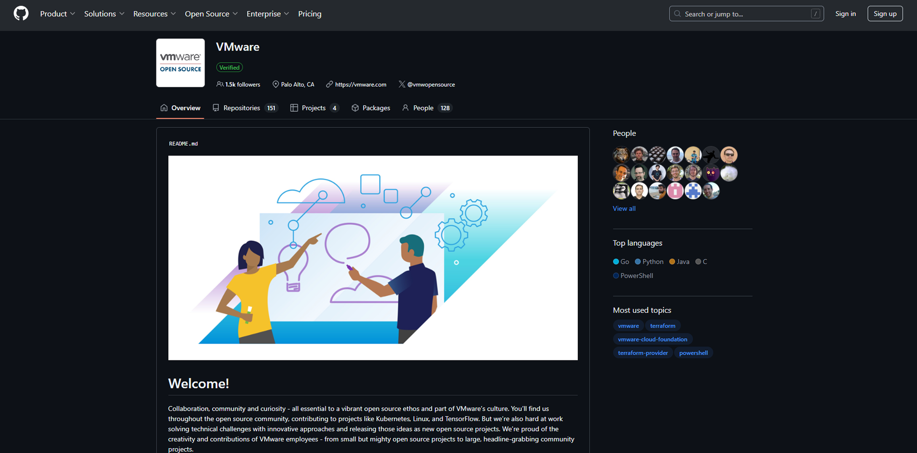Select the vmware-cloud-foundation topic tag
917x453 pixels.
(x=653, y=339)
